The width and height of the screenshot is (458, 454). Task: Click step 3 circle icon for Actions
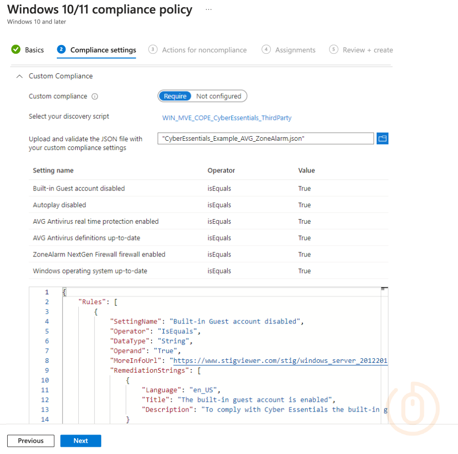pyautogui.click(x=152, y=50)
